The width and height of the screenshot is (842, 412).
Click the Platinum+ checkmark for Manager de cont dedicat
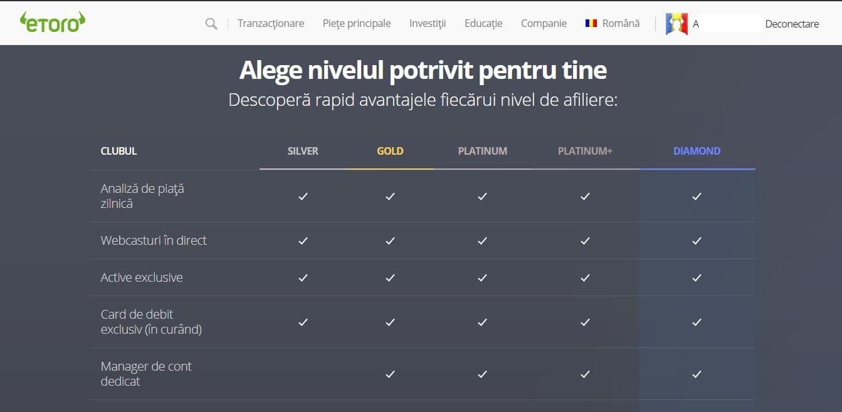(x=584, y=373)
